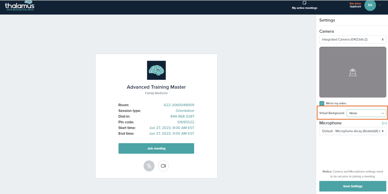Viewport: 388px width, 194px height.
Task: Click the dial-in number 844-968-3287
Action: tap(182, 116)
